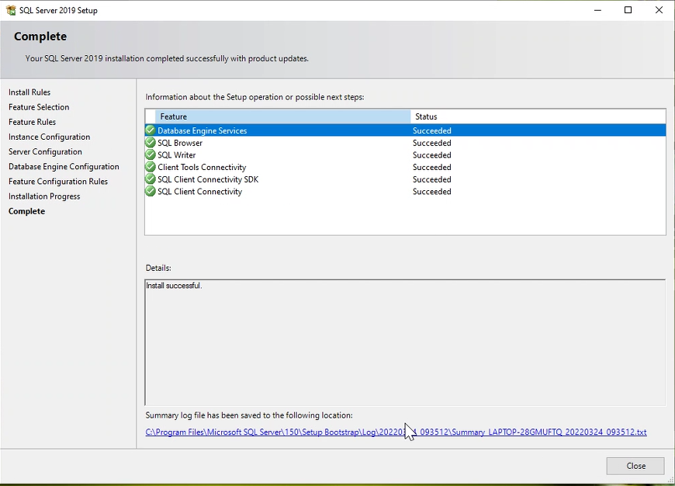Minimize the SQL Server 2019 Setup window
This screenshot has height=486, width=675.
tap(597, 10)
